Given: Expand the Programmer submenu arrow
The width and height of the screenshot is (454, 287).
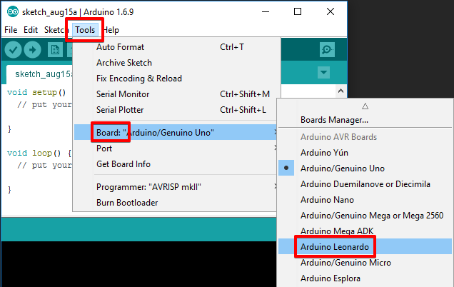Looking at the screenshot, I should coord(276,187).
